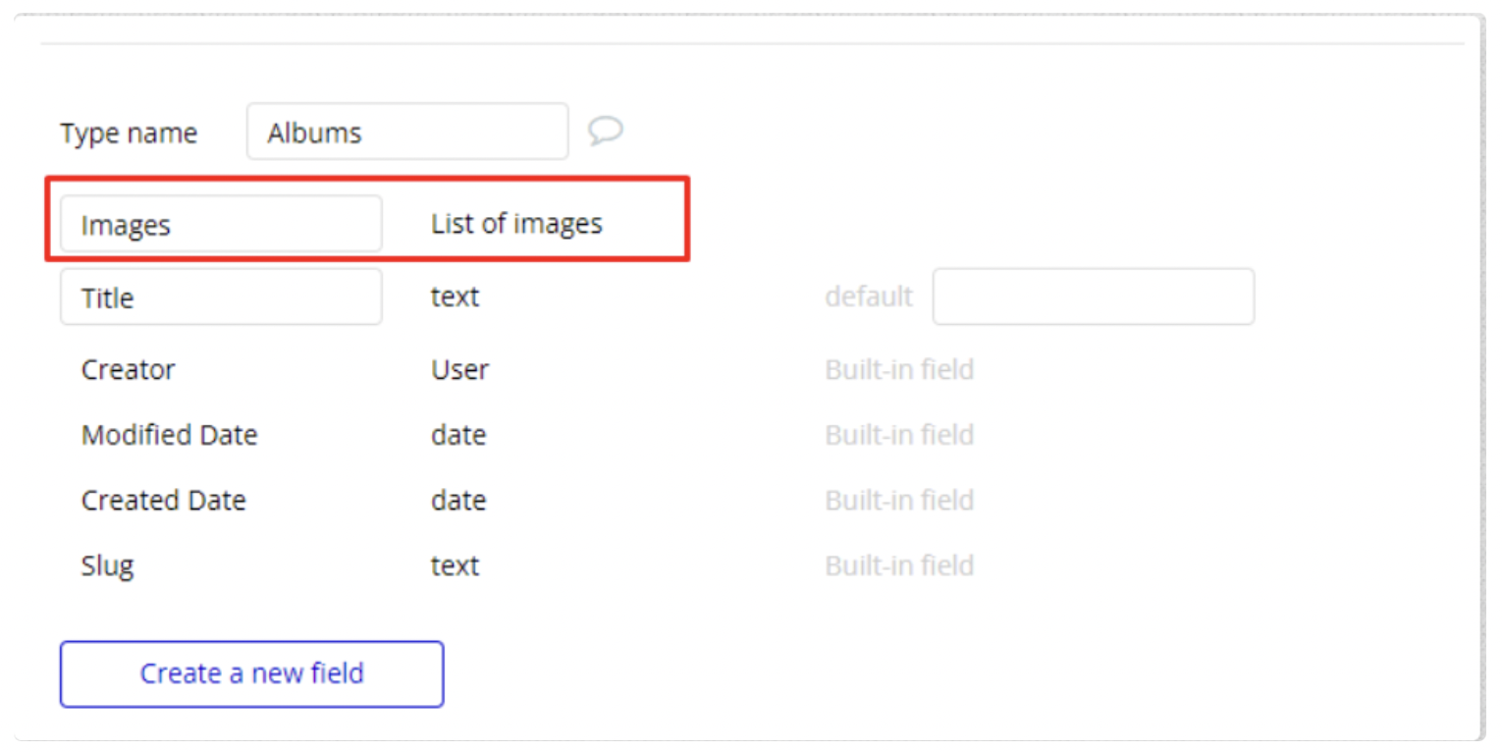Select the Created Date field label
The image size is (1502, 752).
[x=163, y=501]
